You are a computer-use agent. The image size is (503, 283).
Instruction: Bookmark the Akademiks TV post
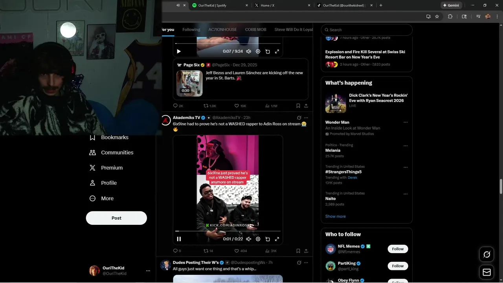click(298, 251)
